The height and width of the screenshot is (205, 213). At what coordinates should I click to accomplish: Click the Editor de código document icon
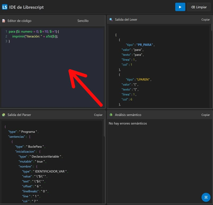[4, 21]
